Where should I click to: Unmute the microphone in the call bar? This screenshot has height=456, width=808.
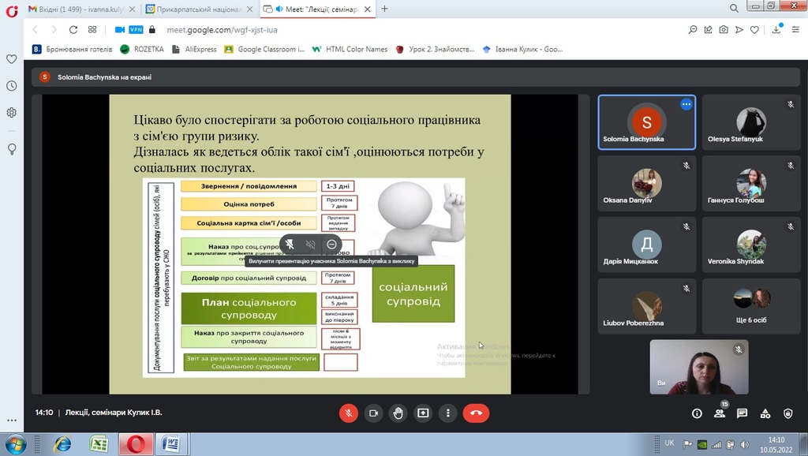(x=348, y=413)
